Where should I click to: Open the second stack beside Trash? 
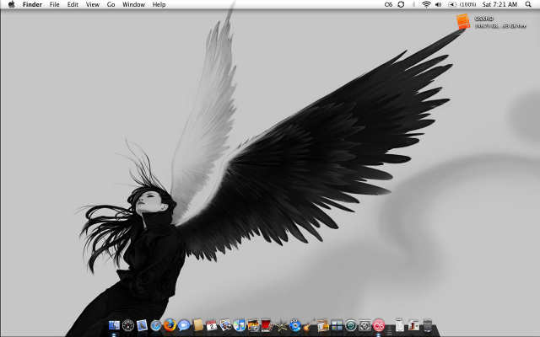coord(413,325)
